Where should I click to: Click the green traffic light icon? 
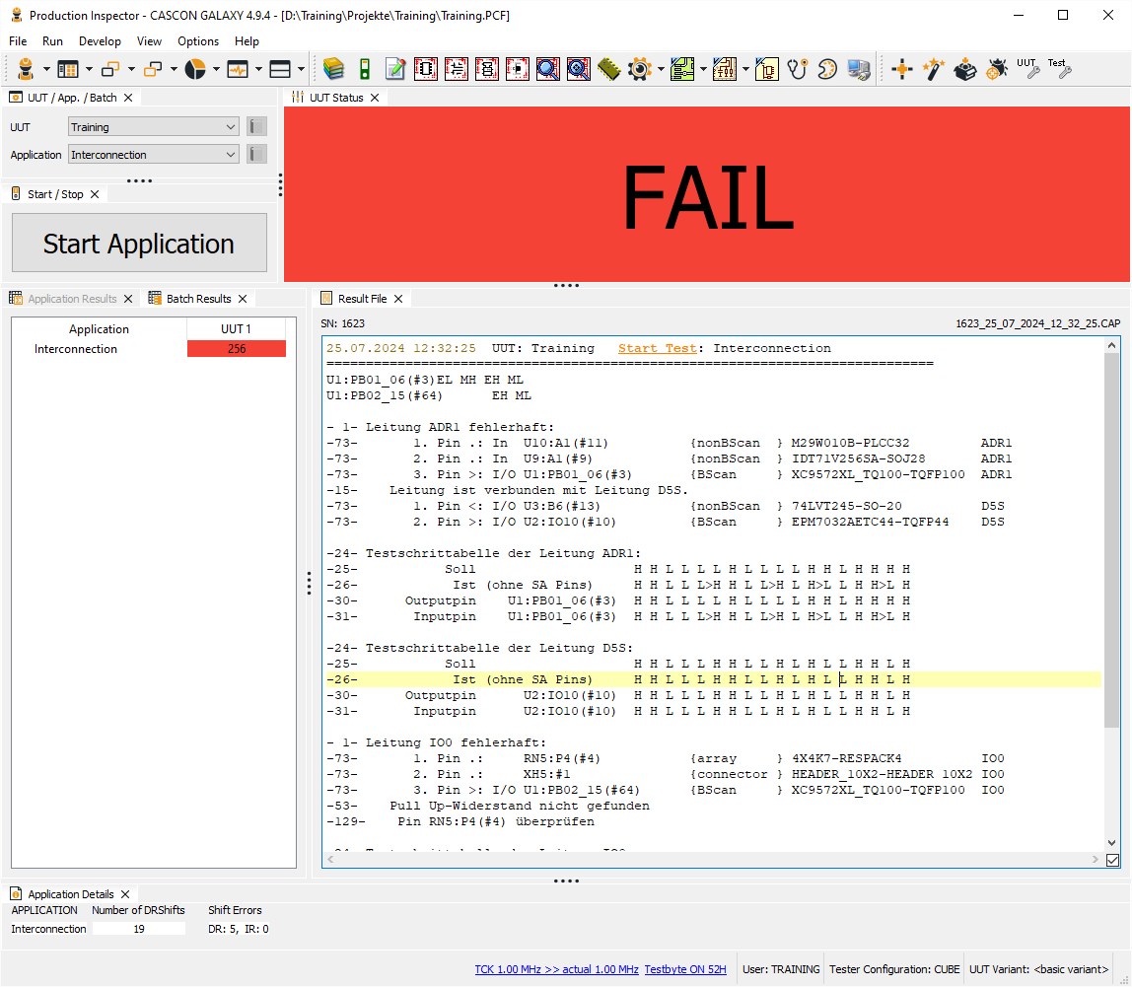pyautogui.click(x=365, y=69)
